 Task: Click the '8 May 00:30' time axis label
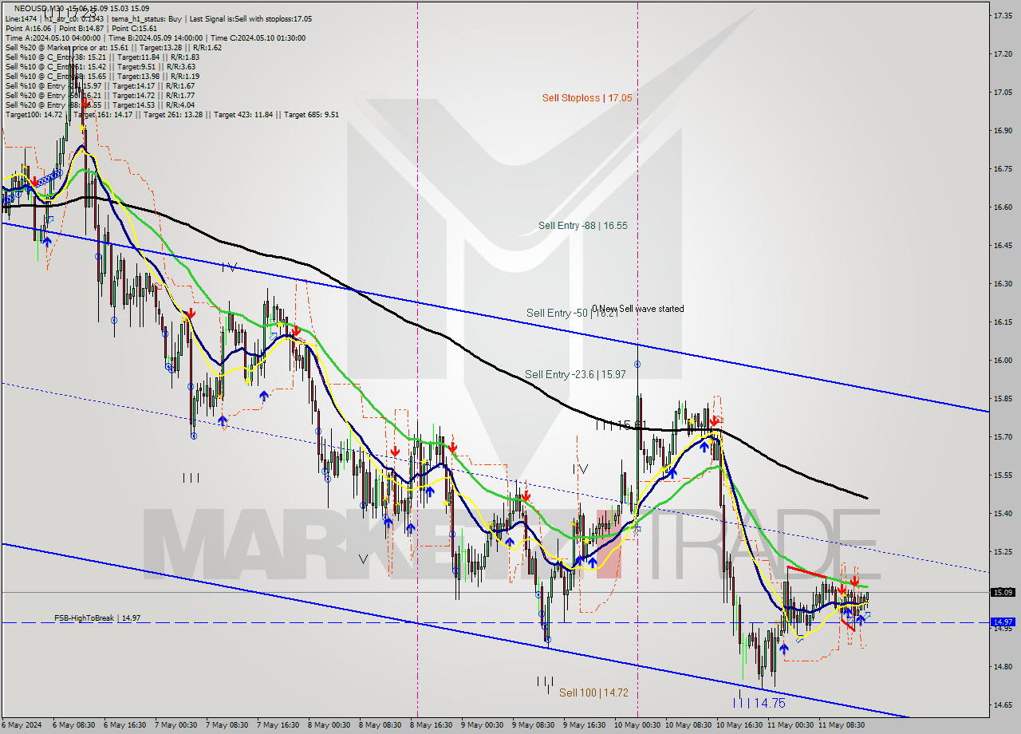[329, 725]
